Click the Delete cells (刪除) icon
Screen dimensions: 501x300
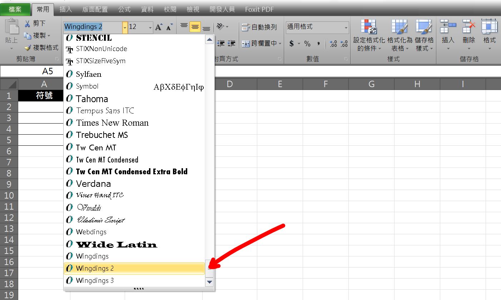[x=469, y=26]
